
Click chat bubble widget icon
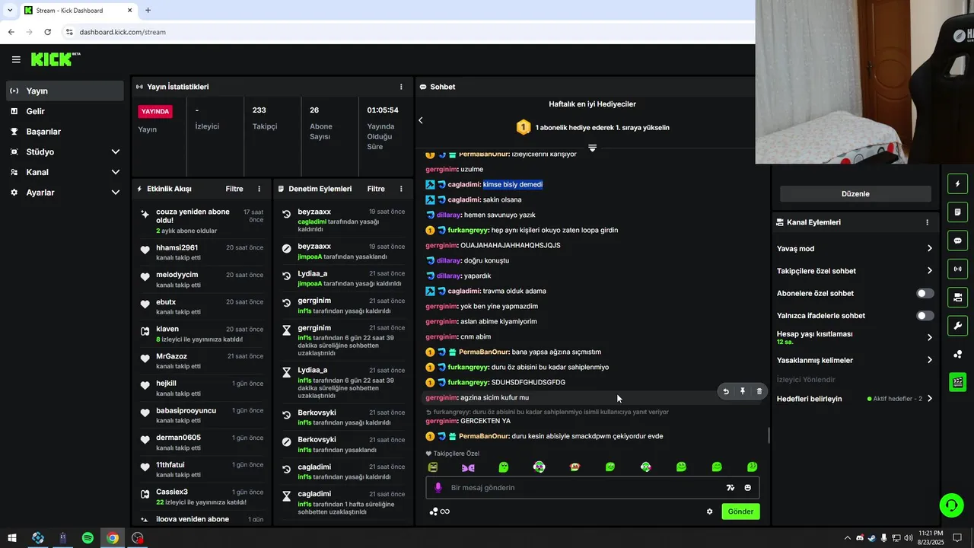point(957,241)
